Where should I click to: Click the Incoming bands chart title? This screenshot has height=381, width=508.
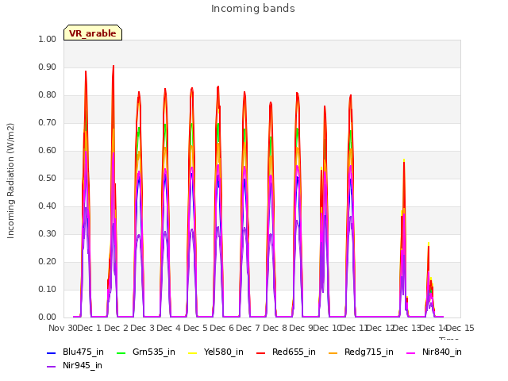(253, 9)
